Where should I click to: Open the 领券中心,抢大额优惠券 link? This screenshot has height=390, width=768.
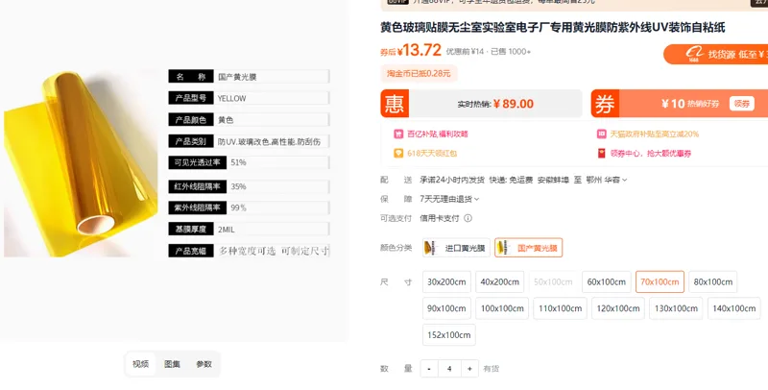(x=651, y=154)
